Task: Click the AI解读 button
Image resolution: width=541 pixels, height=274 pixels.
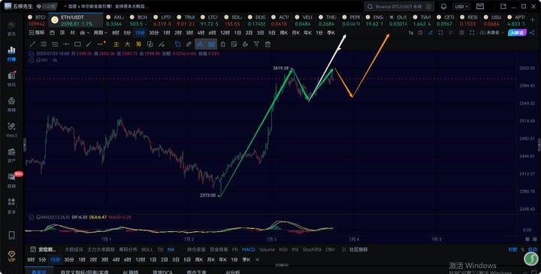Action: point(516,33)
